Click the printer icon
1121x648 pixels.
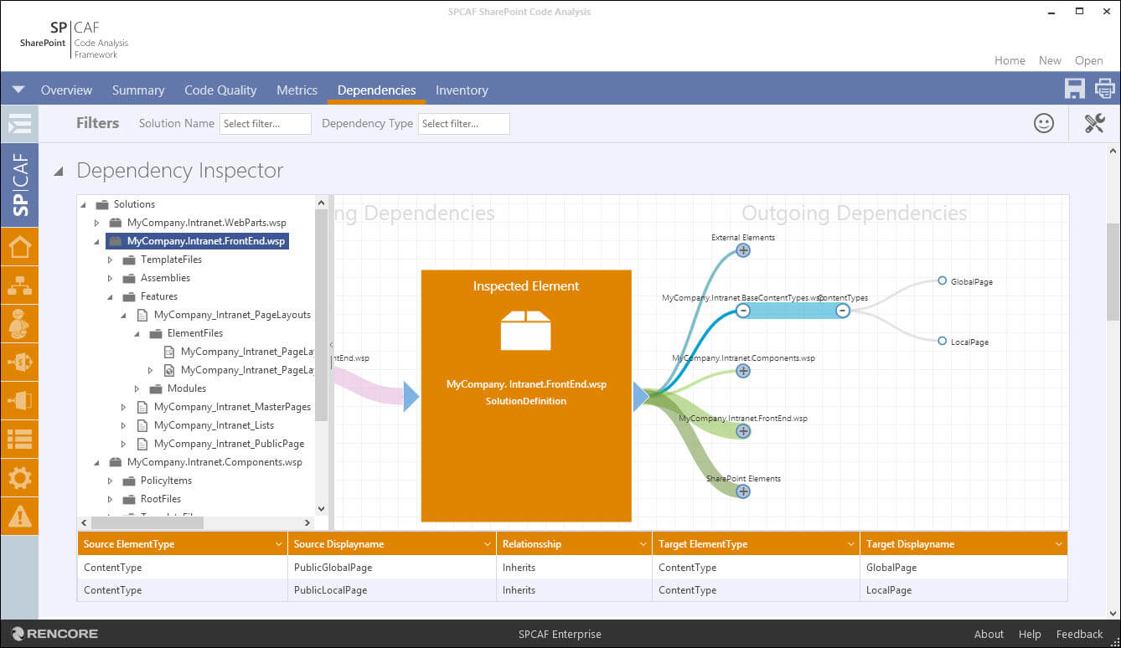click(x=1104, y=89)
